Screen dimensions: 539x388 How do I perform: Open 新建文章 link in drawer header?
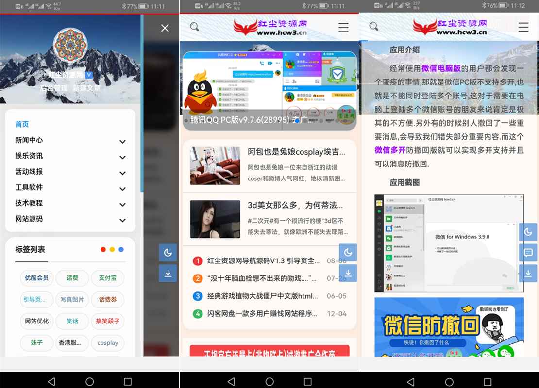pos(86,88)
